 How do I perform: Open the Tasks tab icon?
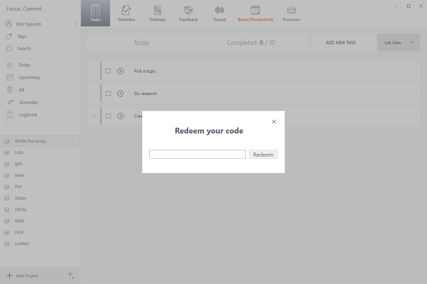[x=95, y=10]
